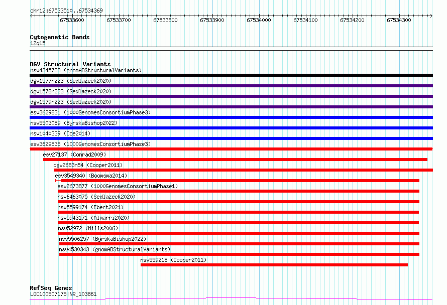Select the red nsv5506257 variant bar
The image size is (447, 305).
240,244
